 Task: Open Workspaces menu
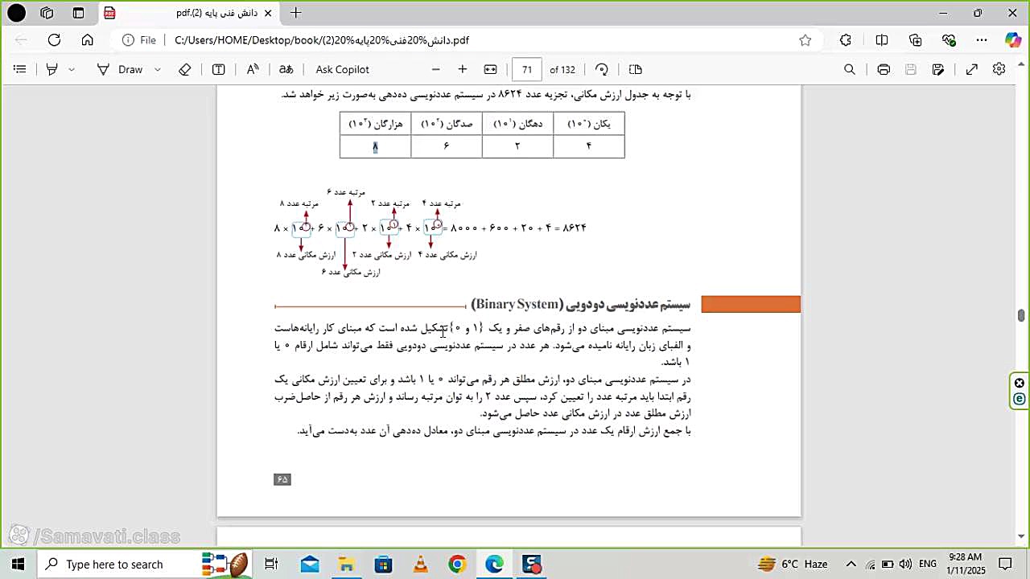point(47,13)
